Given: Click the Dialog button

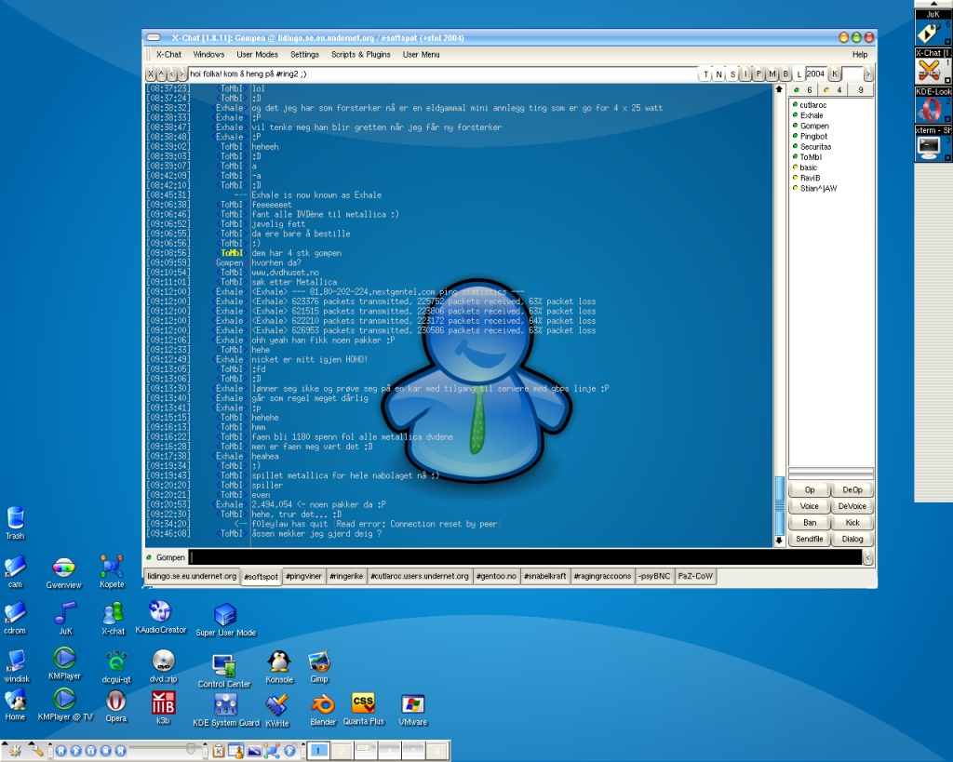Looking at the screenshot, I should [852, 539].
